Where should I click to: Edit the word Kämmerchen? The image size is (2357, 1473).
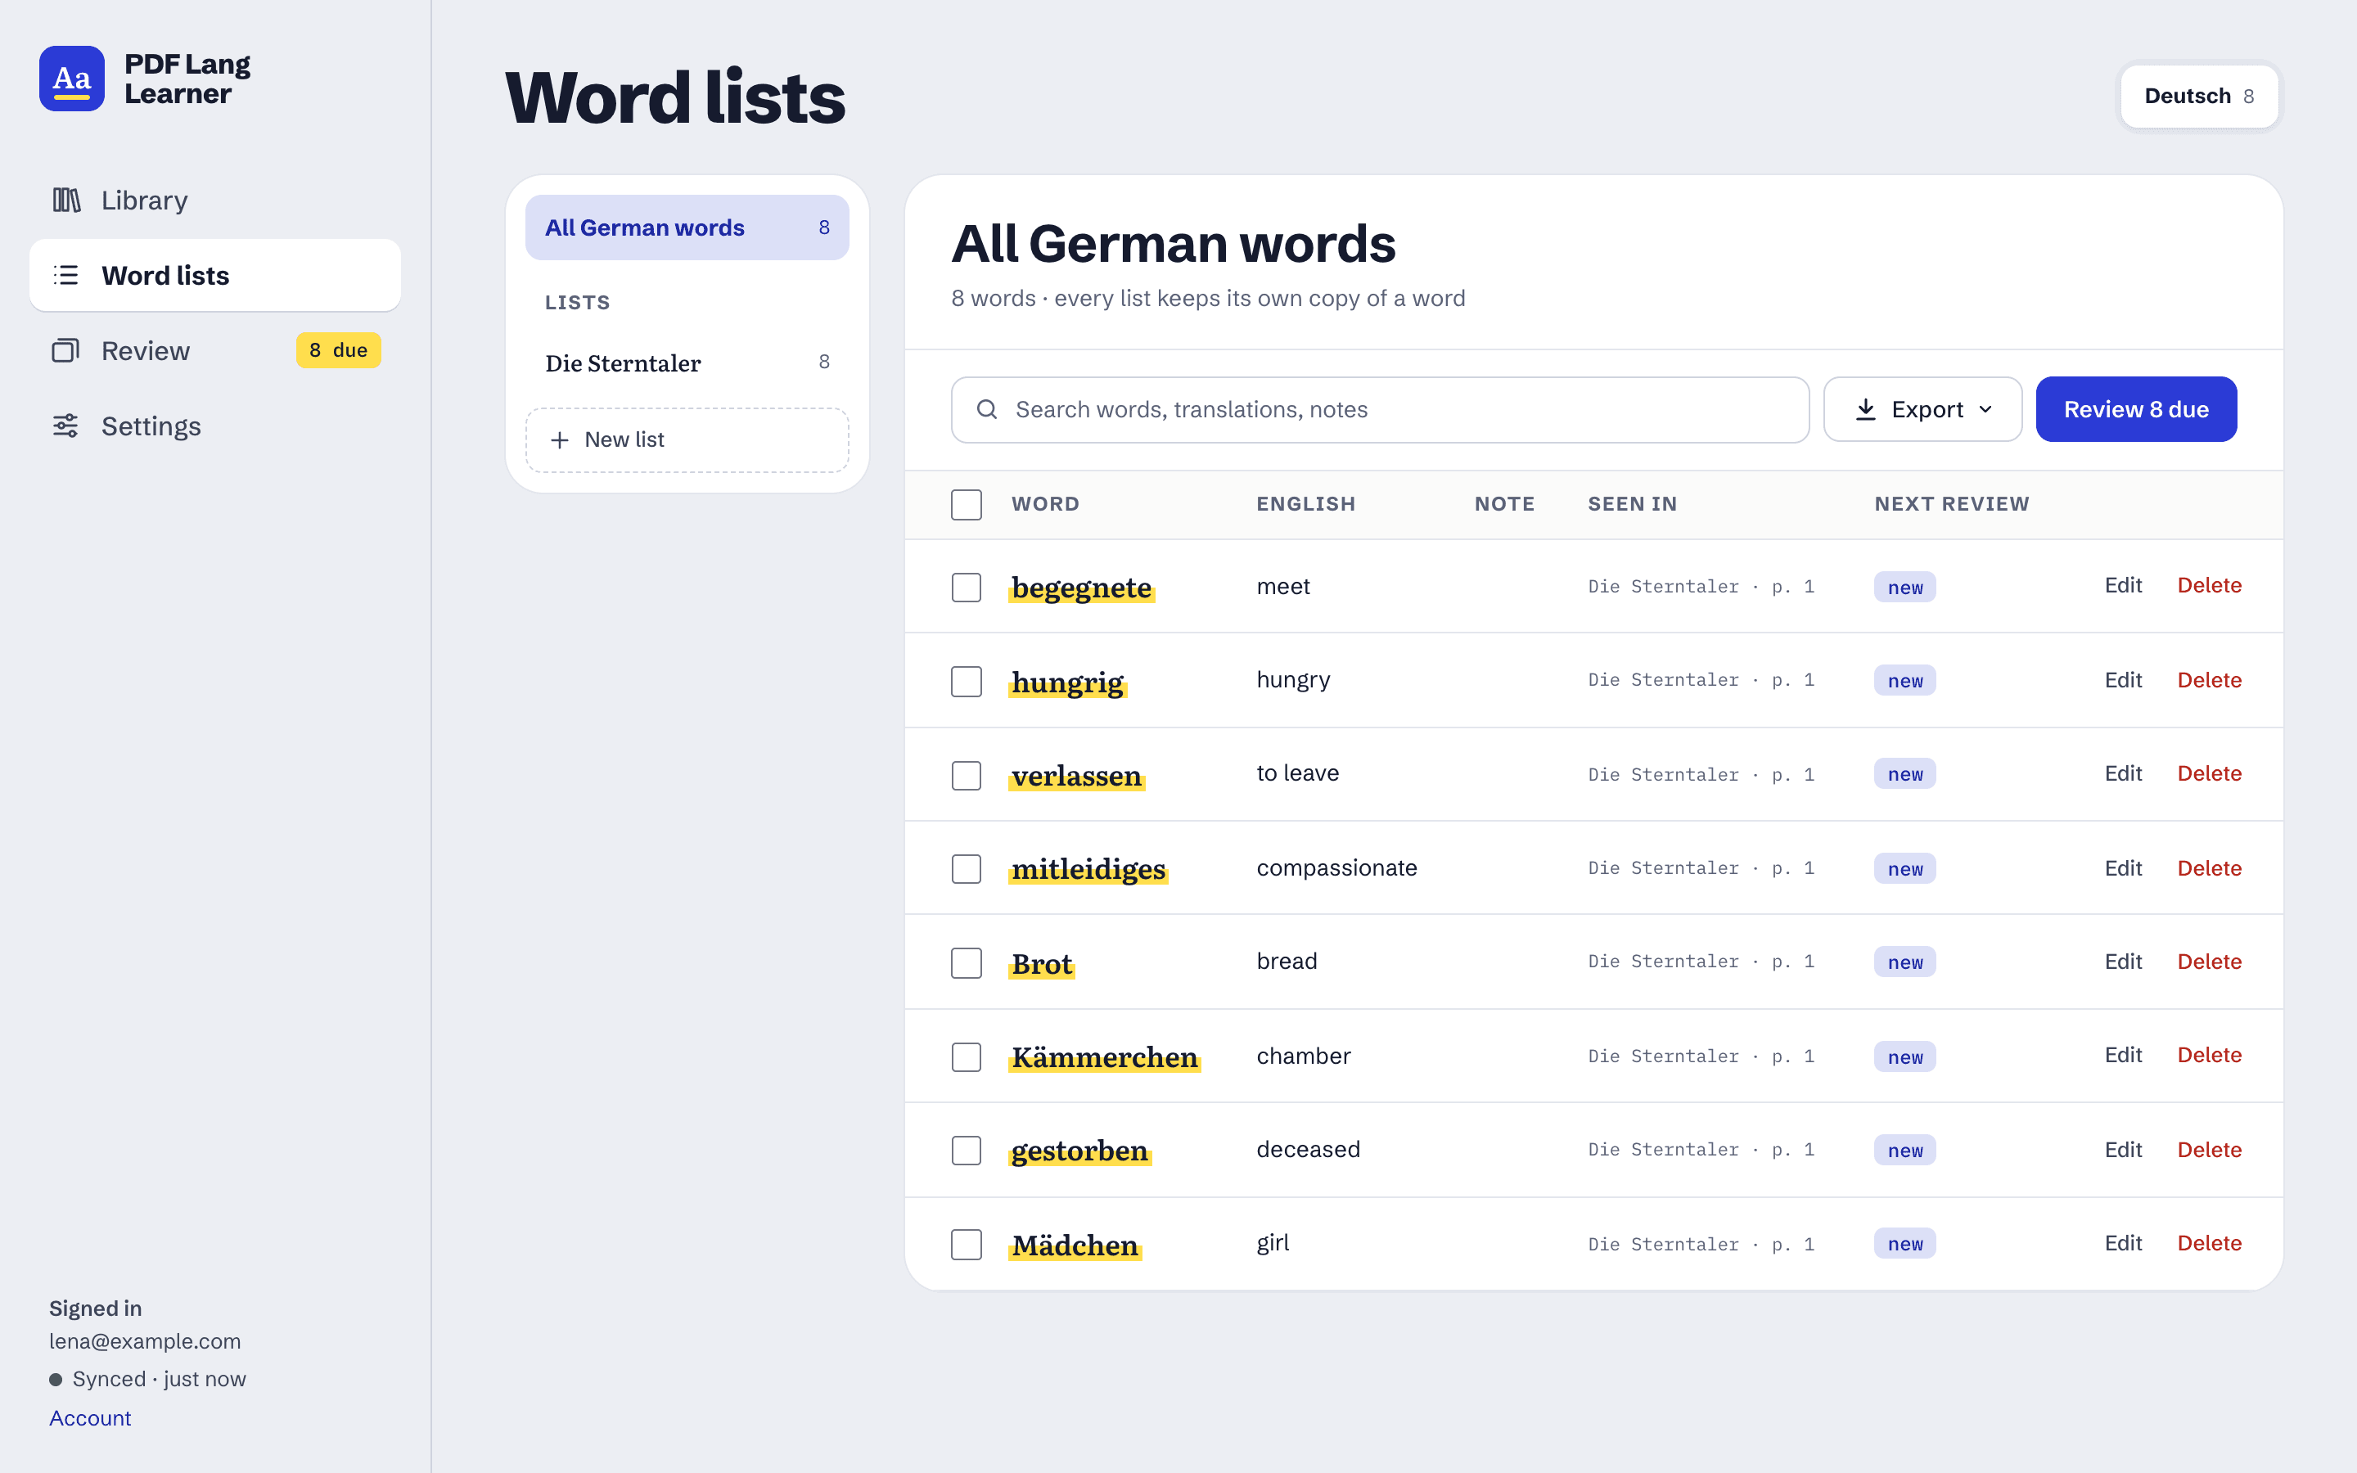tap(2122, 1055)
